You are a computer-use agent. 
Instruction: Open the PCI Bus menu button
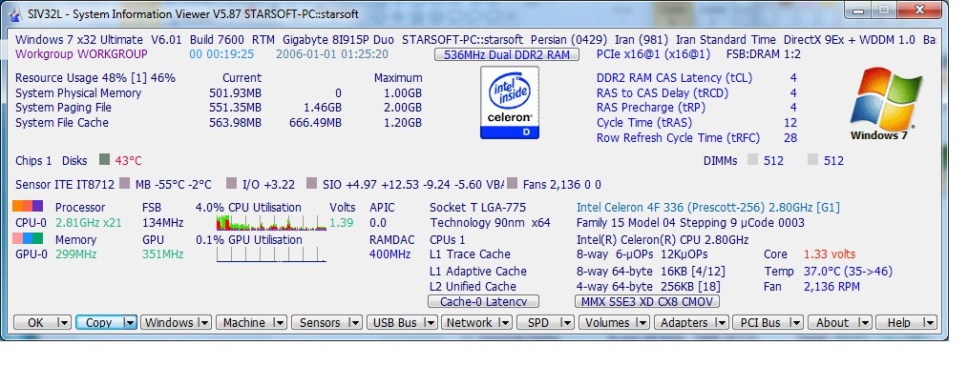[x=761, y=322]
